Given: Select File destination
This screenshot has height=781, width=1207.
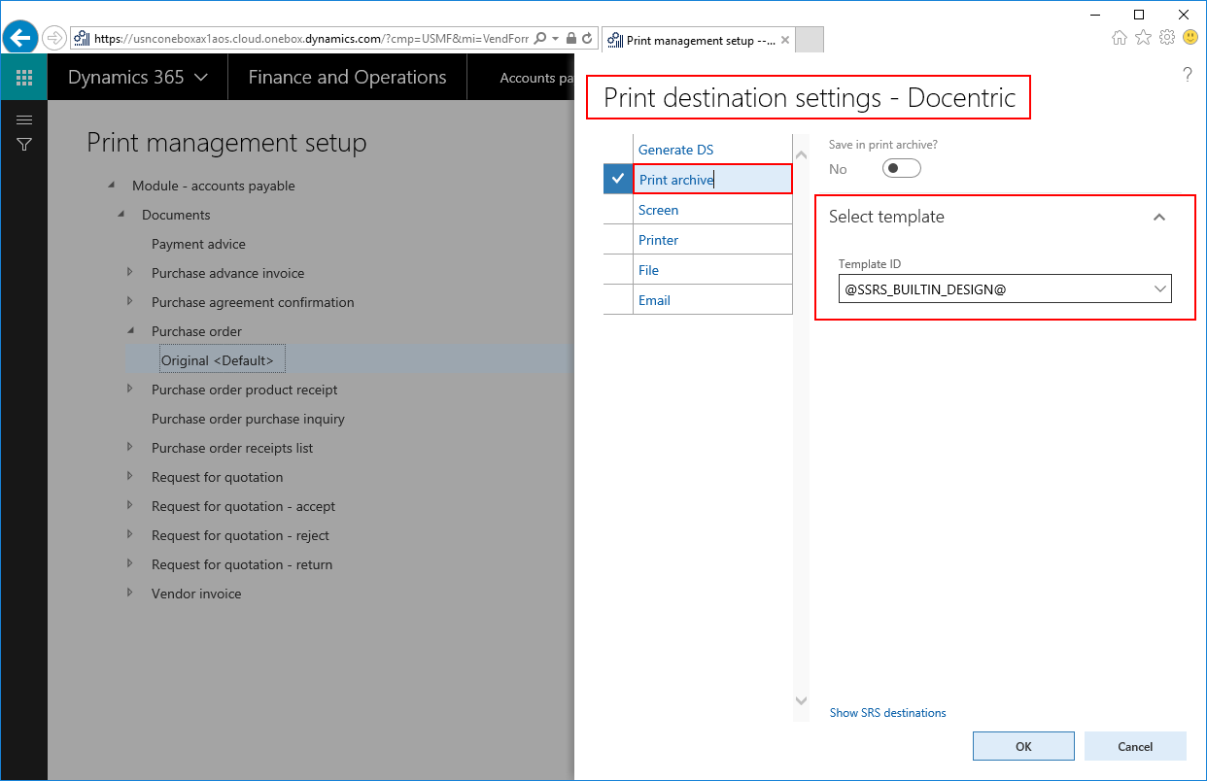Looking at the screenshot, I should (x=712, y=270).
